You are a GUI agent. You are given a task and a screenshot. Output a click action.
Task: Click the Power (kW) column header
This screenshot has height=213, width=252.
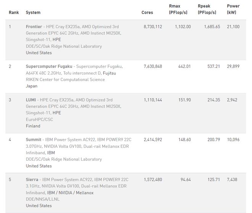[x=233, y=9]
